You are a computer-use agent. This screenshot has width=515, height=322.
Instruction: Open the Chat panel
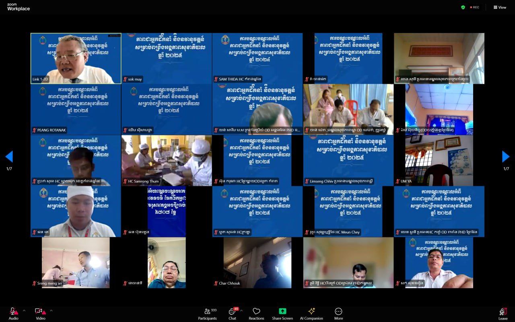pos(232,314)
